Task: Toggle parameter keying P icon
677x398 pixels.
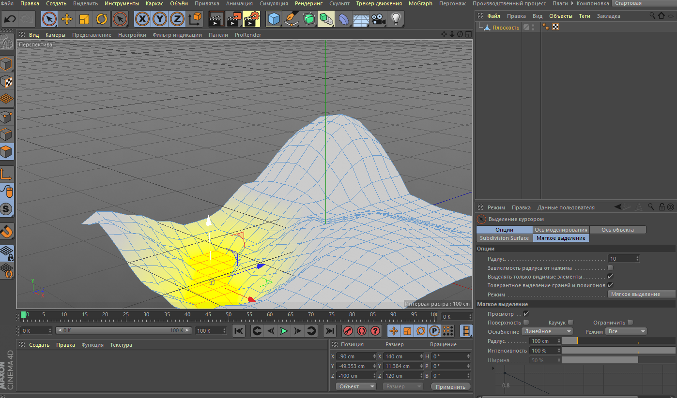Action: (x=434, y=331)
